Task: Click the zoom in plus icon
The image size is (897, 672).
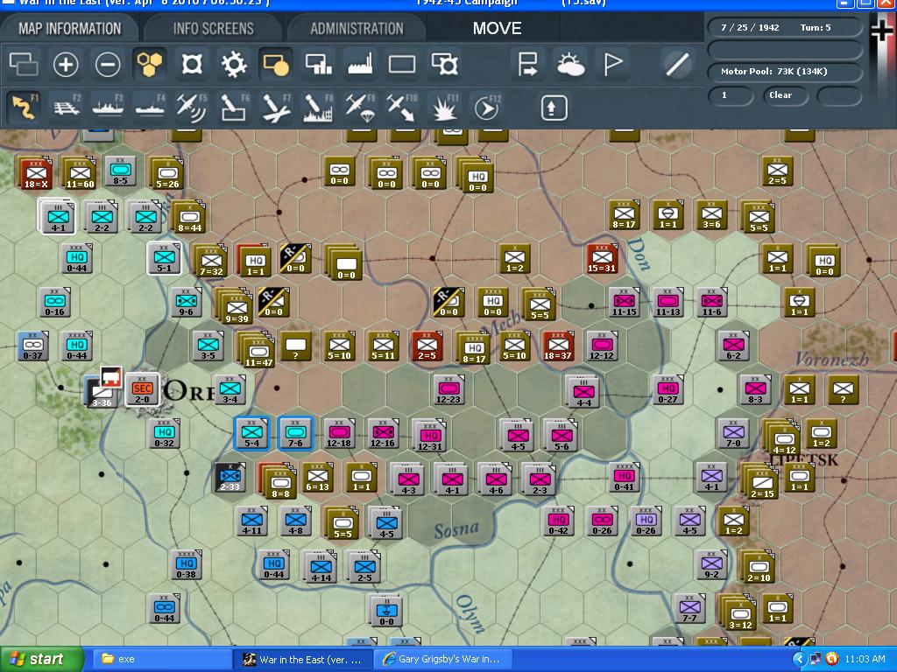Action: [66, 64]
